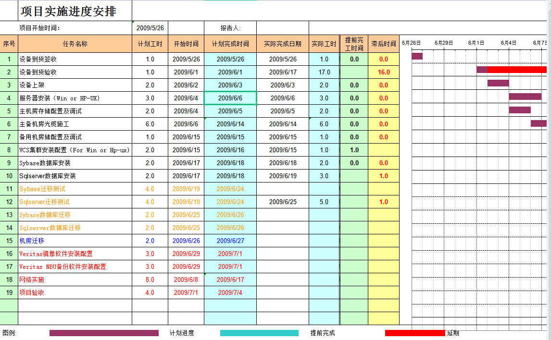Click the 6.0 planned hours for 主备机房光缆施工
The height and width of the screenshot is (340, 551).
pyautogui.click(x=150, y=124)
